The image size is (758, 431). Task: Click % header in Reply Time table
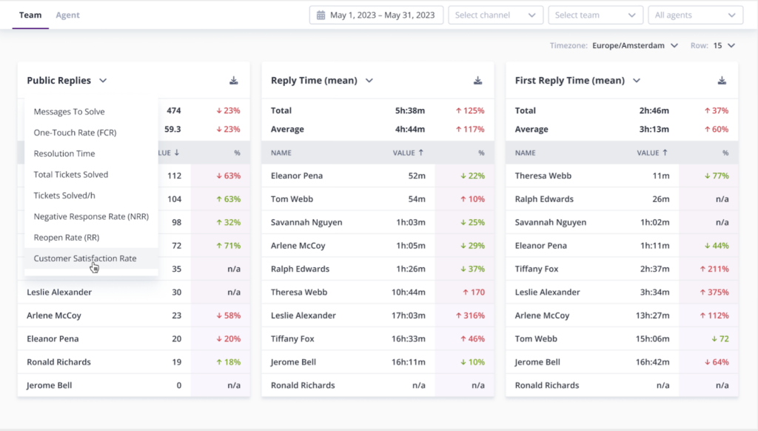481,153
